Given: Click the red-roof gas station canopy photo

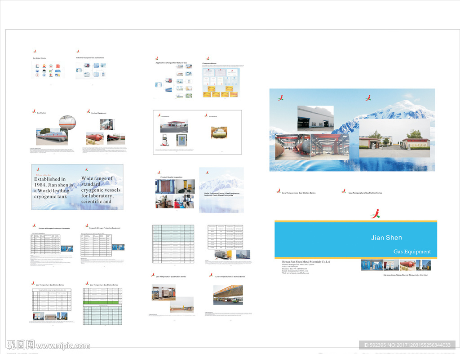Looking at the screenshot, I should (x=174, y=126).
